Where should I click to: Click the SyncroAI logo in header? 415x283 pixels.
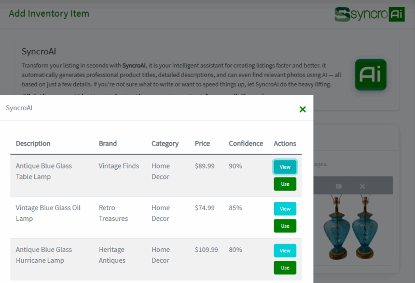pos(369,14)
